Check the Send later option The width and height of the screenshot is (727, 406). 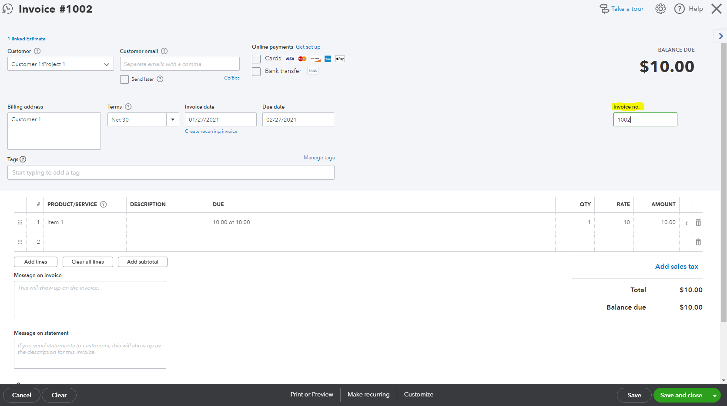124,79
